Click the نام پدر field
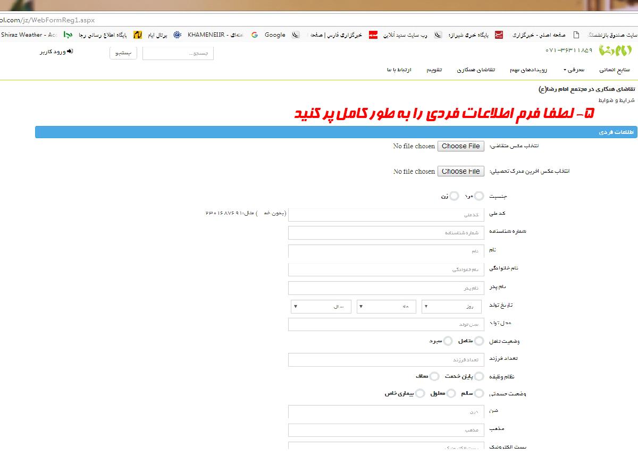The width and height of the screenshot is (638, 465). pyautogui.click(x=386, y=288)
